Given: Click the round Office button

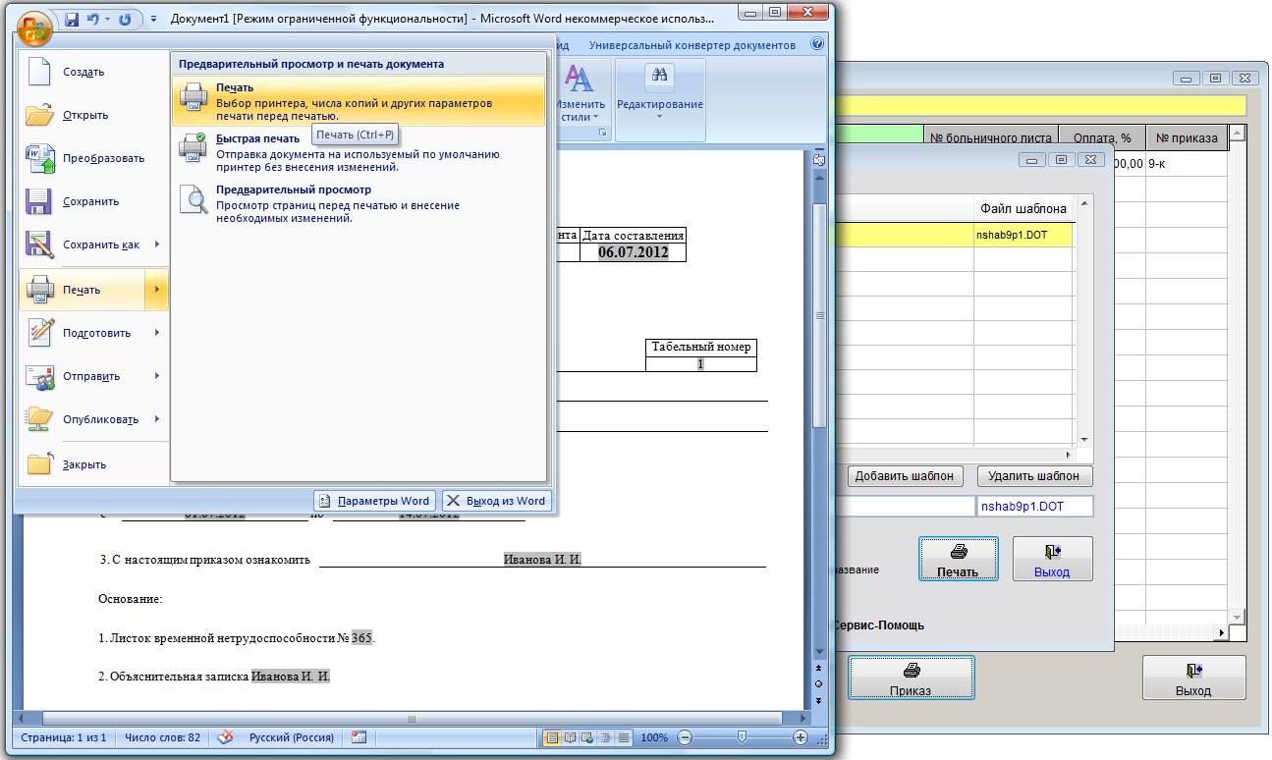Looking at the screenshot, I should pos(34,27).
